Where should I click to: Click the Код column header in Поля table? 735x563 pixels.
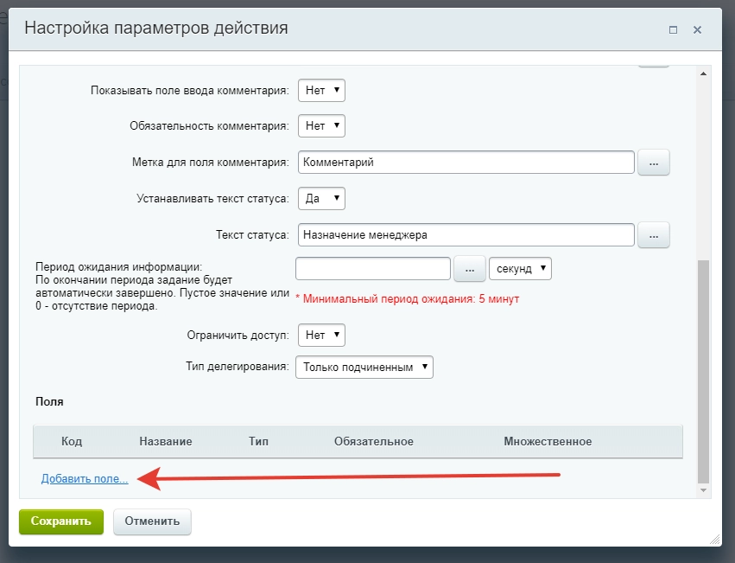point(73,442)
